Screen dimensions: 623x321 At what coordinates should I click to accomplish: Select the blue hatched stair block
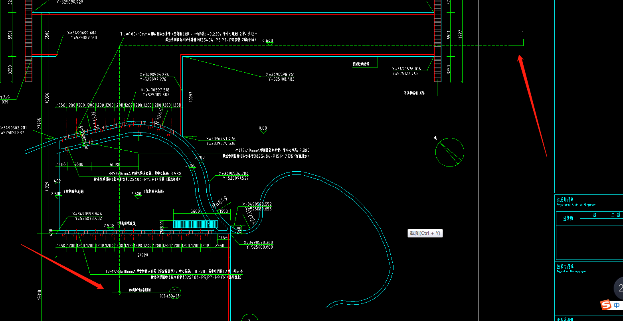[196, 224]
